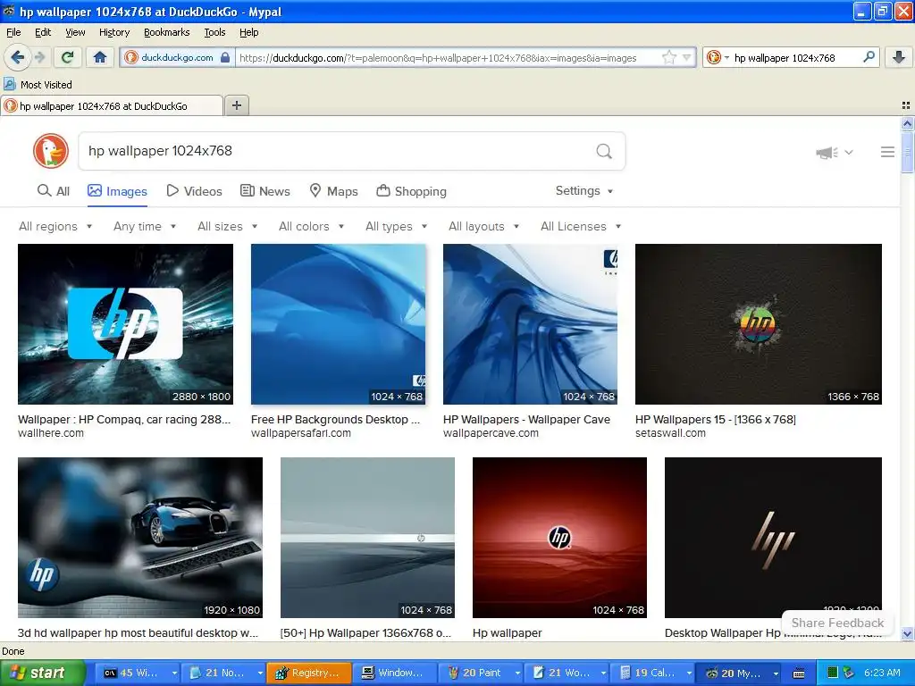The image size is (915, 686).
Task: Click the page scrollbar down arrow
Action: [907, 633]
